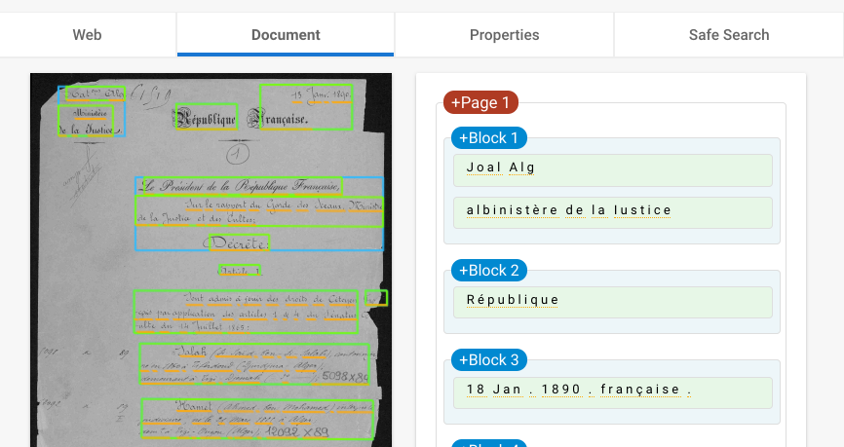The image size is (844, 447).
Task: Click the 'Décrète' bounding box on document image
Action: coord(240,243)
